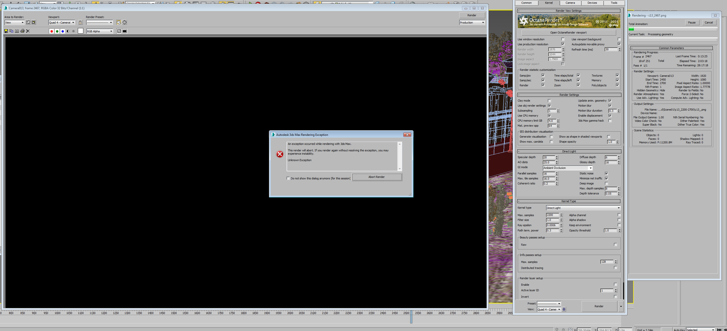Check 'Do not show this dialog anymore'

click(288, 178)
